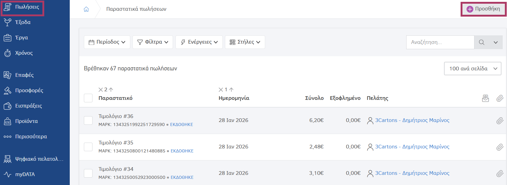
Task: Click paperclip attachment icon on Τιμολόγιο #35 row
Action: (x=500, y=147)
